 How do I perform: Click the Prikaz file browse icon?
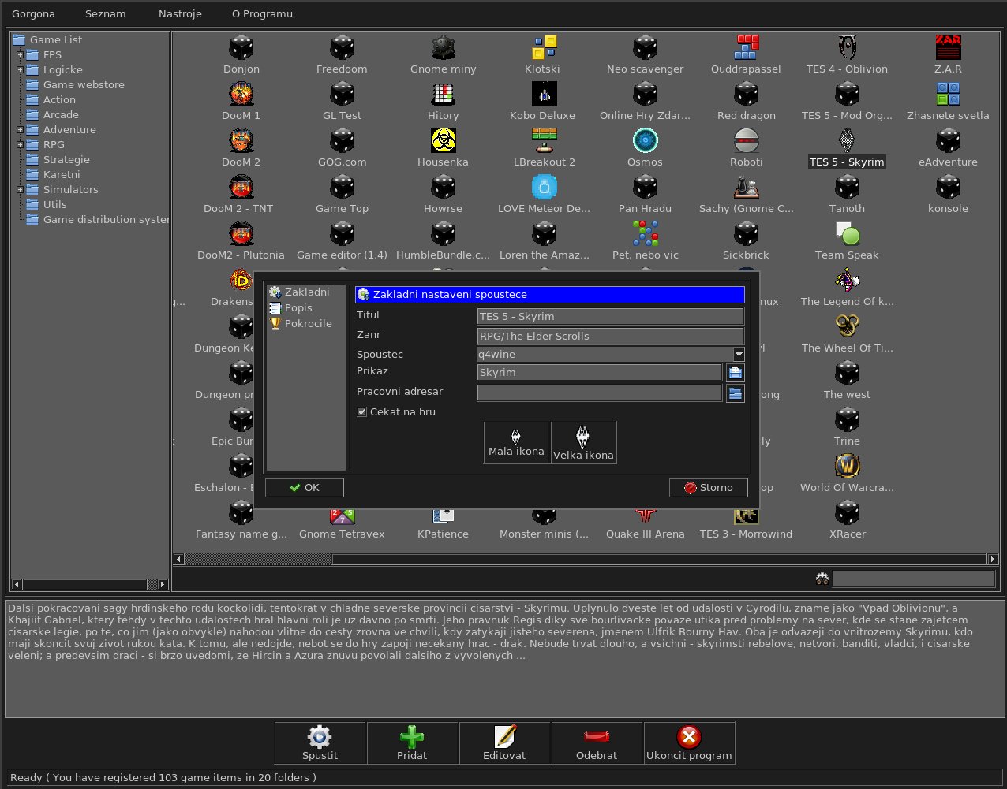click(x=736, y=373)
